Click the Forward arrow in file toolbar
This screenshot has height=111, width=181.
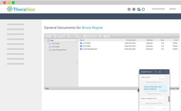pyautogui.click(x=50, y=36)
